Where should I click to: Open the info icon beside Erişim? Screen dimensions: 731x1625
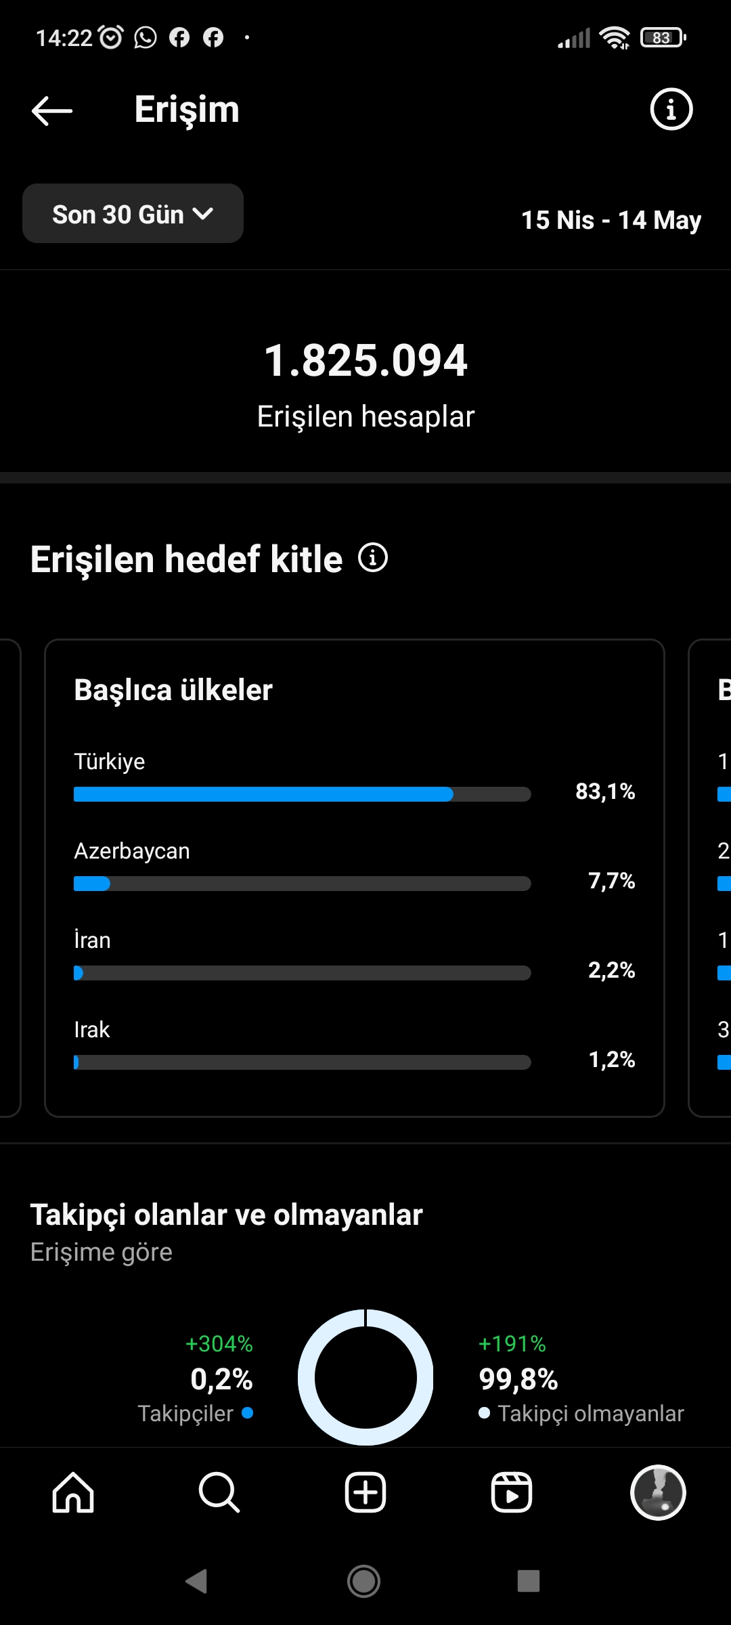(671, 109)
